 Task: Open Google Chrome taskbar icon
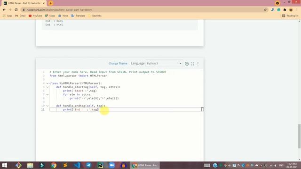point(54,165)
